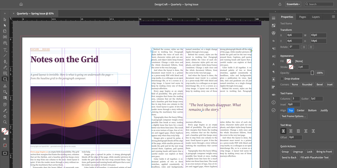Click the Send to Back button
This screenshot has width=337, height=168.
tap(289, 157)
